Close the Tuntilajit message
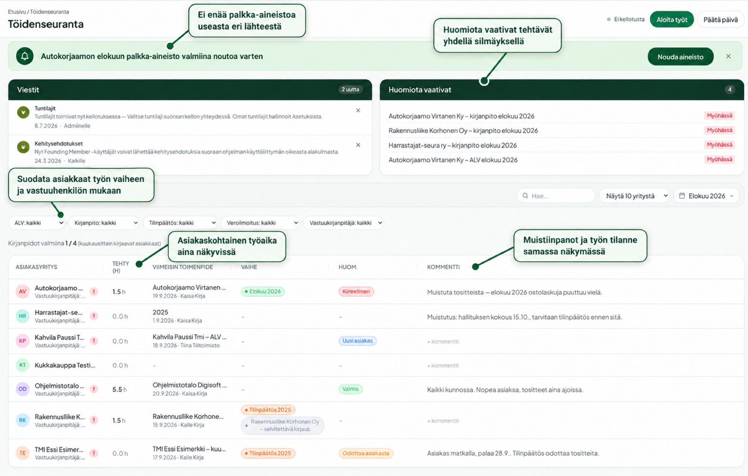This screenshot has width=748, height=476. [x=358, y=110]
